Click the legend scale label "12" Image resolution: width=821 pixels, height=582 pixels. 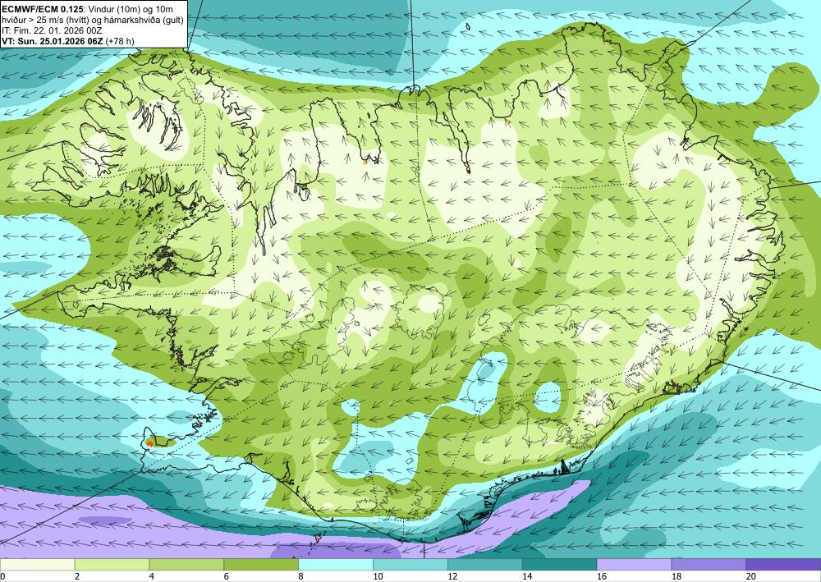(452, 576)
